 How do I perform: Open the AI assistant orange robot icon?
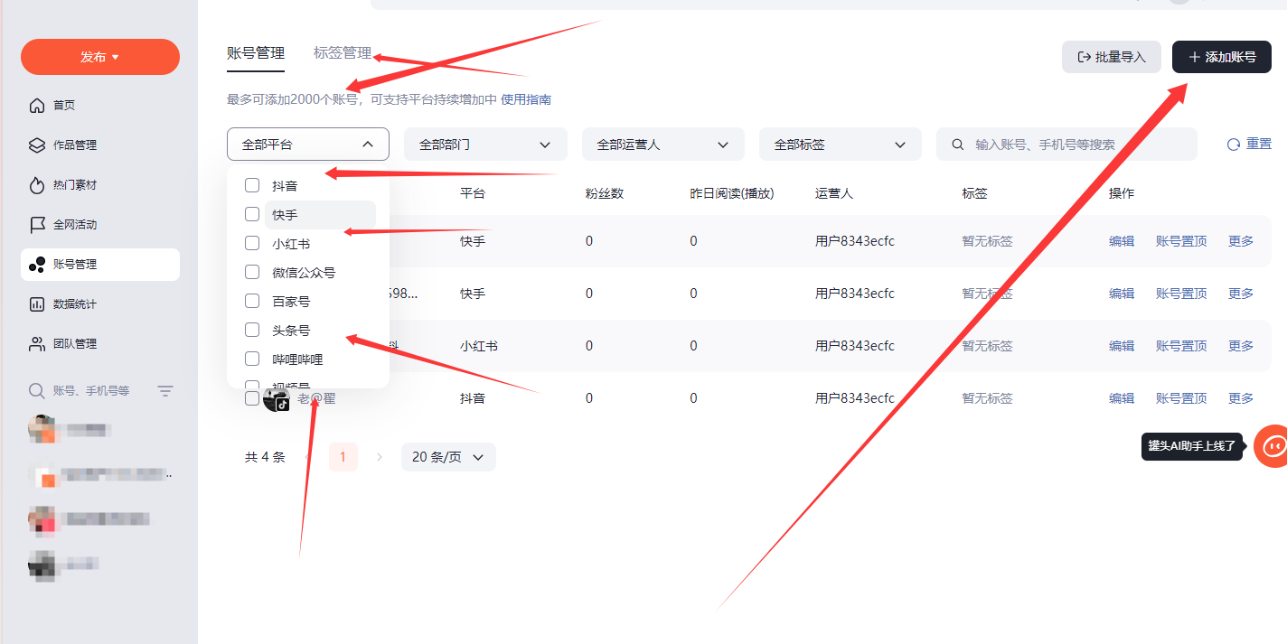1273,445
